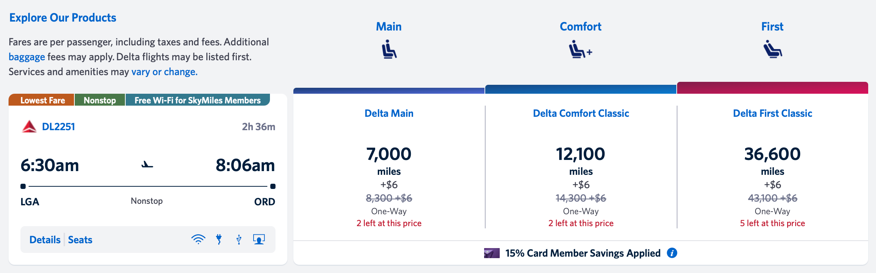This screenshot has height=273, width=876.
Task: Click the seatback entertainment icon
Action: (259, 240)
